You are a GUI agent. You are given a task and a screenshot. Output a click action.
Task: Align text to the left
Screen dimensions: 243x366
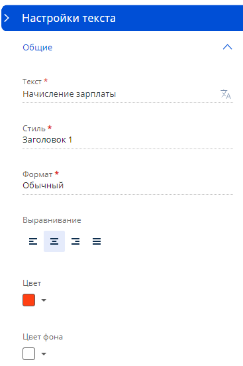tap(33, 241)
